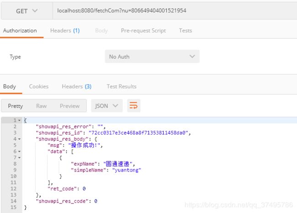Open the request Headers (1) tab
The height and width of the screenshot is (213, 297).
pyautogui.click(x=65, y=31)
